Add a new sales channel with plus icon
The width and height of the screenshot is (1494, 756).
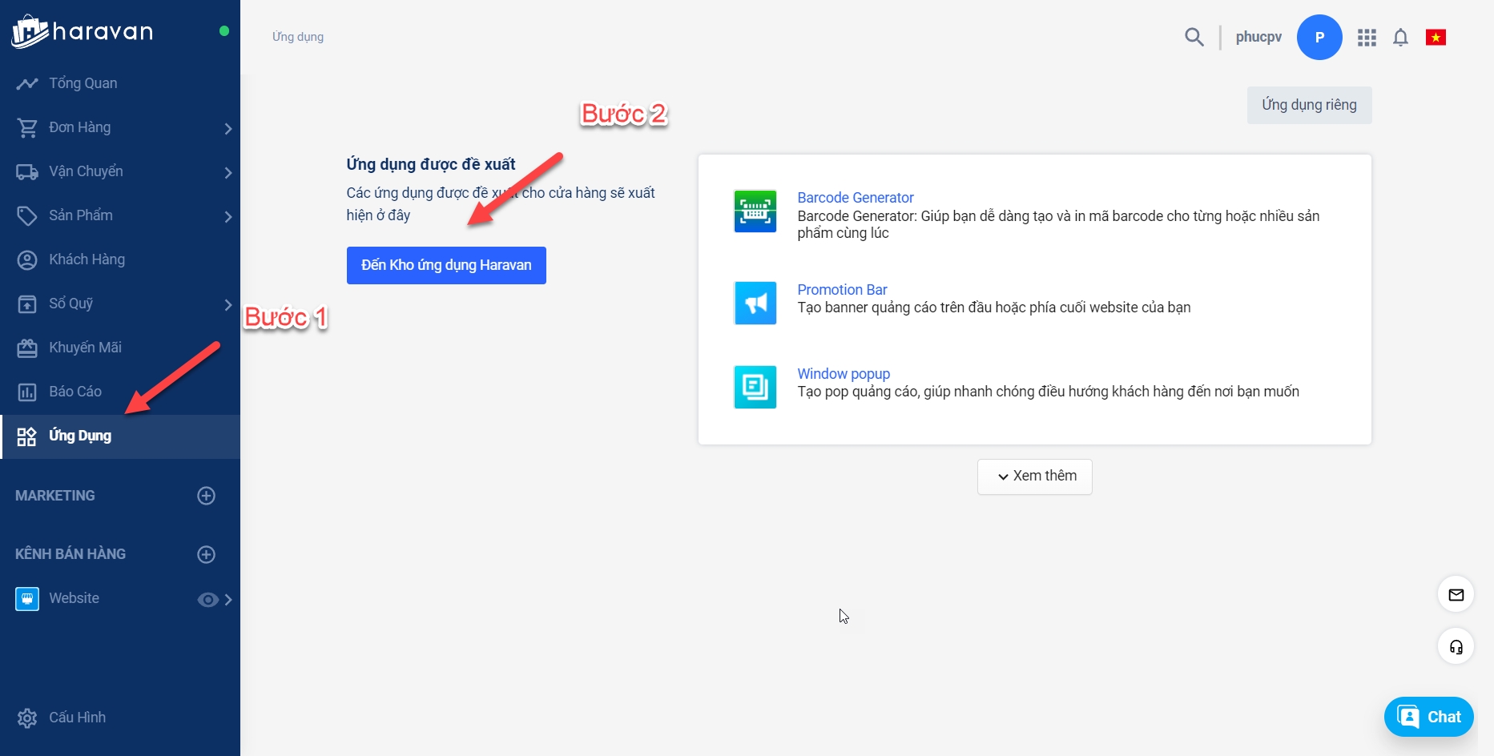(206, 554)
